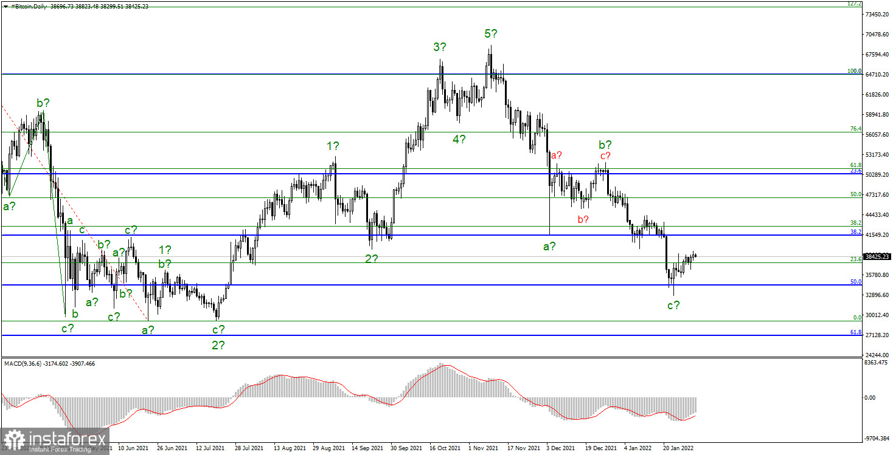The width and height of the screenshot is (893, 455).
Task: Click the 100.0 Fibonacci level label
Action: pyautogui.click(x=855, y=71)
